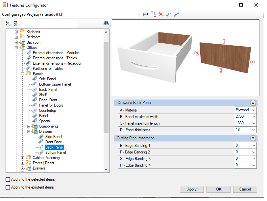
Task: Expand the Kitchens tree node
Action: pyautogui.click(x=16, y=32)
